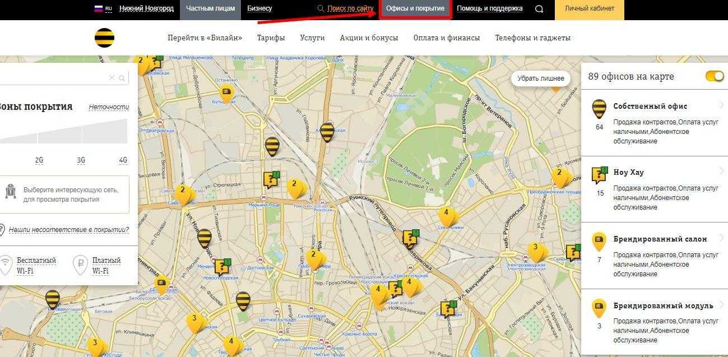Switch to the Бизнесу tab
This screenshot has height=357, width=728.
(259, 8)
